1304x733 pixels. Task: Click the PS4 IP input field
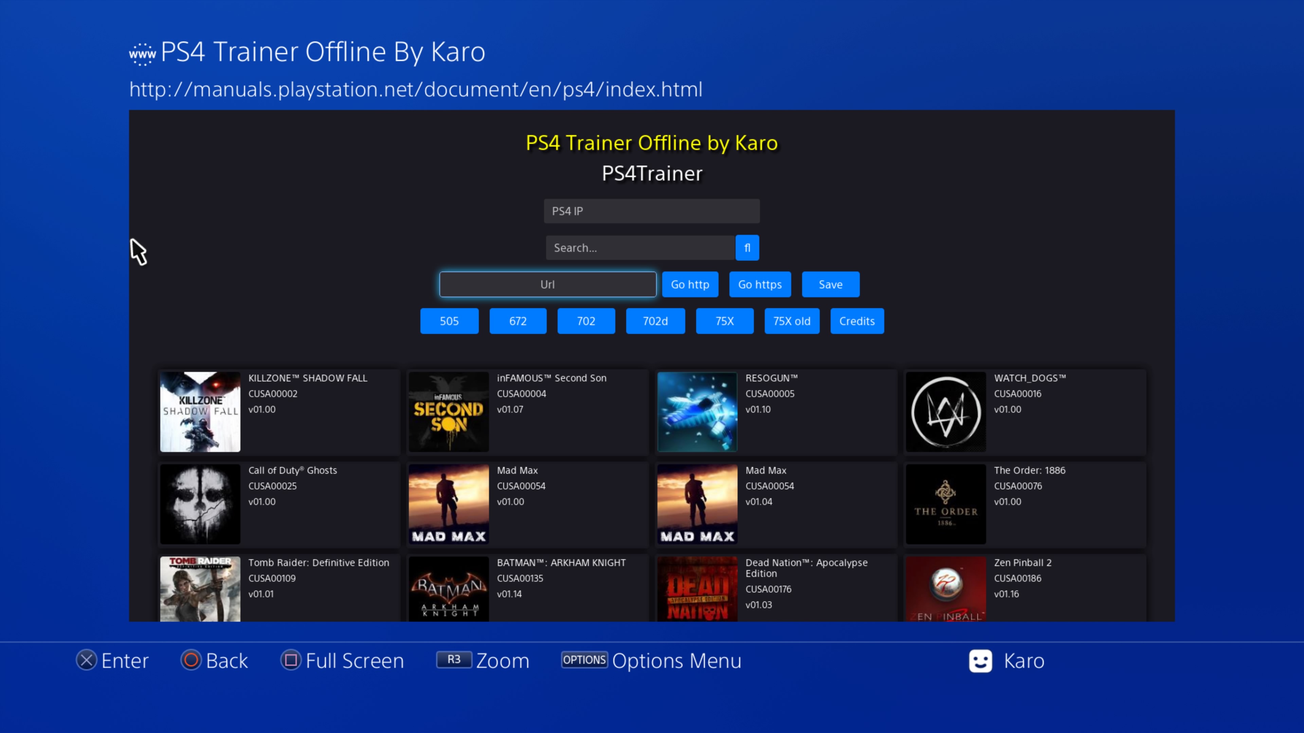652,211
